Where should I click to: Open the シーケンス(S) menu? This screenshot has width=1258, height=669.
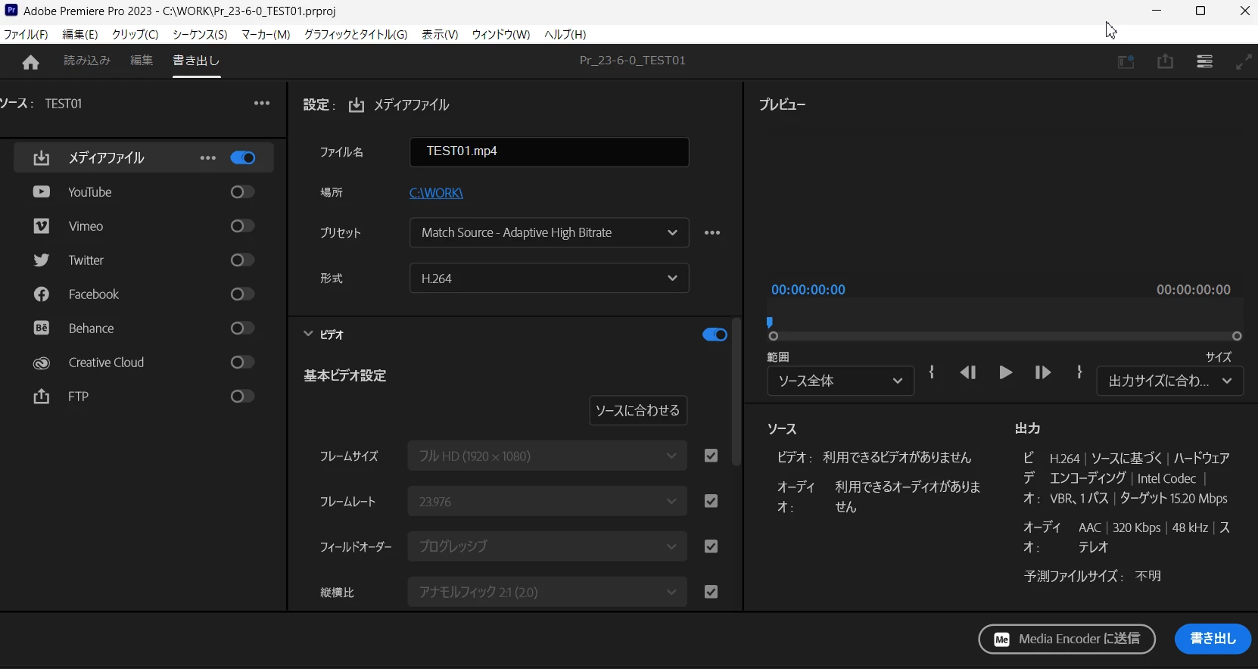pyautogui.click(x=200, y=35)
